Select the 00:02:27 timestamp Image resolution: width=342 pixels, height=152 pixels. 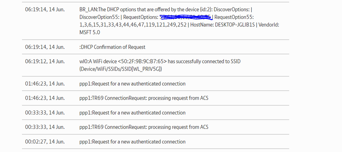coord(45,142)
